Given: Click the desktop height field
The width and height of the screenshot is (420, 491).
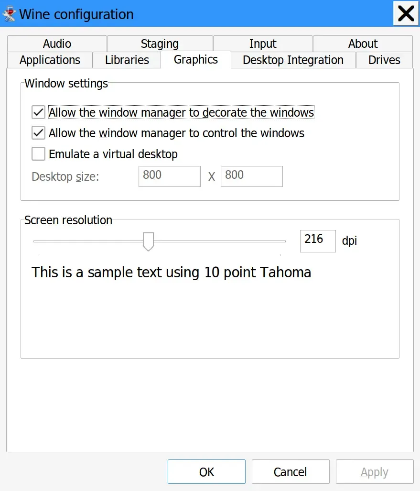Looking at the screenshot, I should [x=251, y=176].
